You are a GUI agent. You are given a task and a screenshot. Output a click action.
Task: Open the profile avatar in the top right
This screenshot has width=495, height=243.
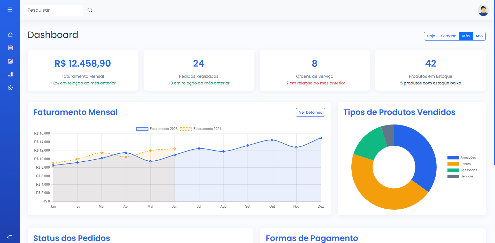[x=483, y=10]
